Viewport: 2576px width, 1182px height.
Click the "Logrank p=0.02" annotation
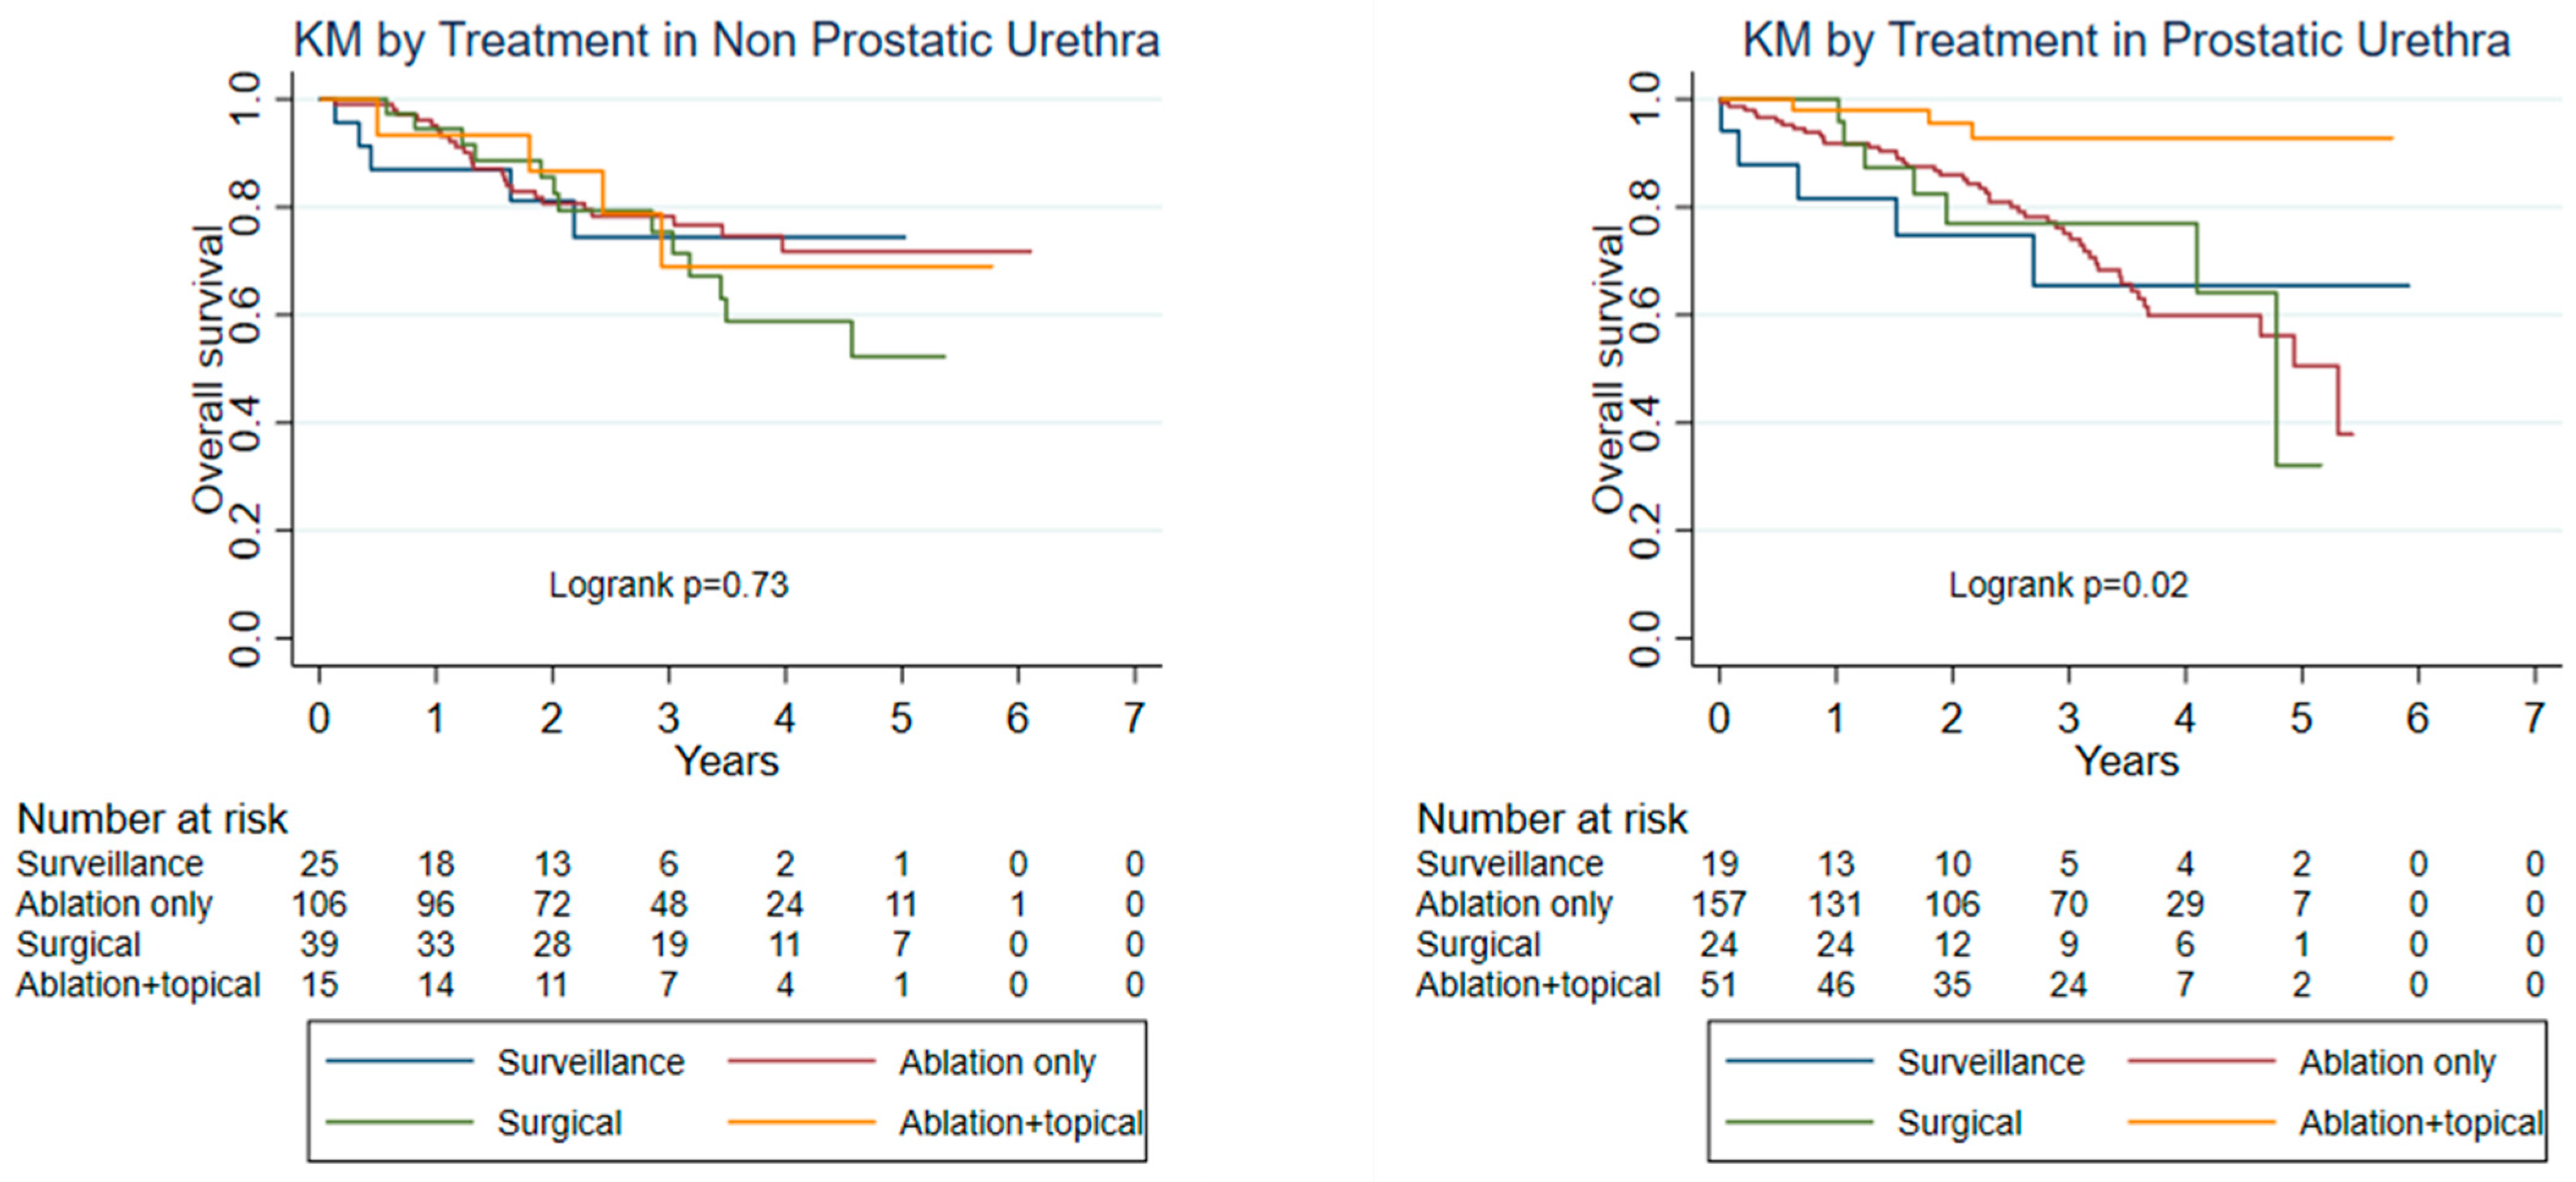click(2068, 585)
